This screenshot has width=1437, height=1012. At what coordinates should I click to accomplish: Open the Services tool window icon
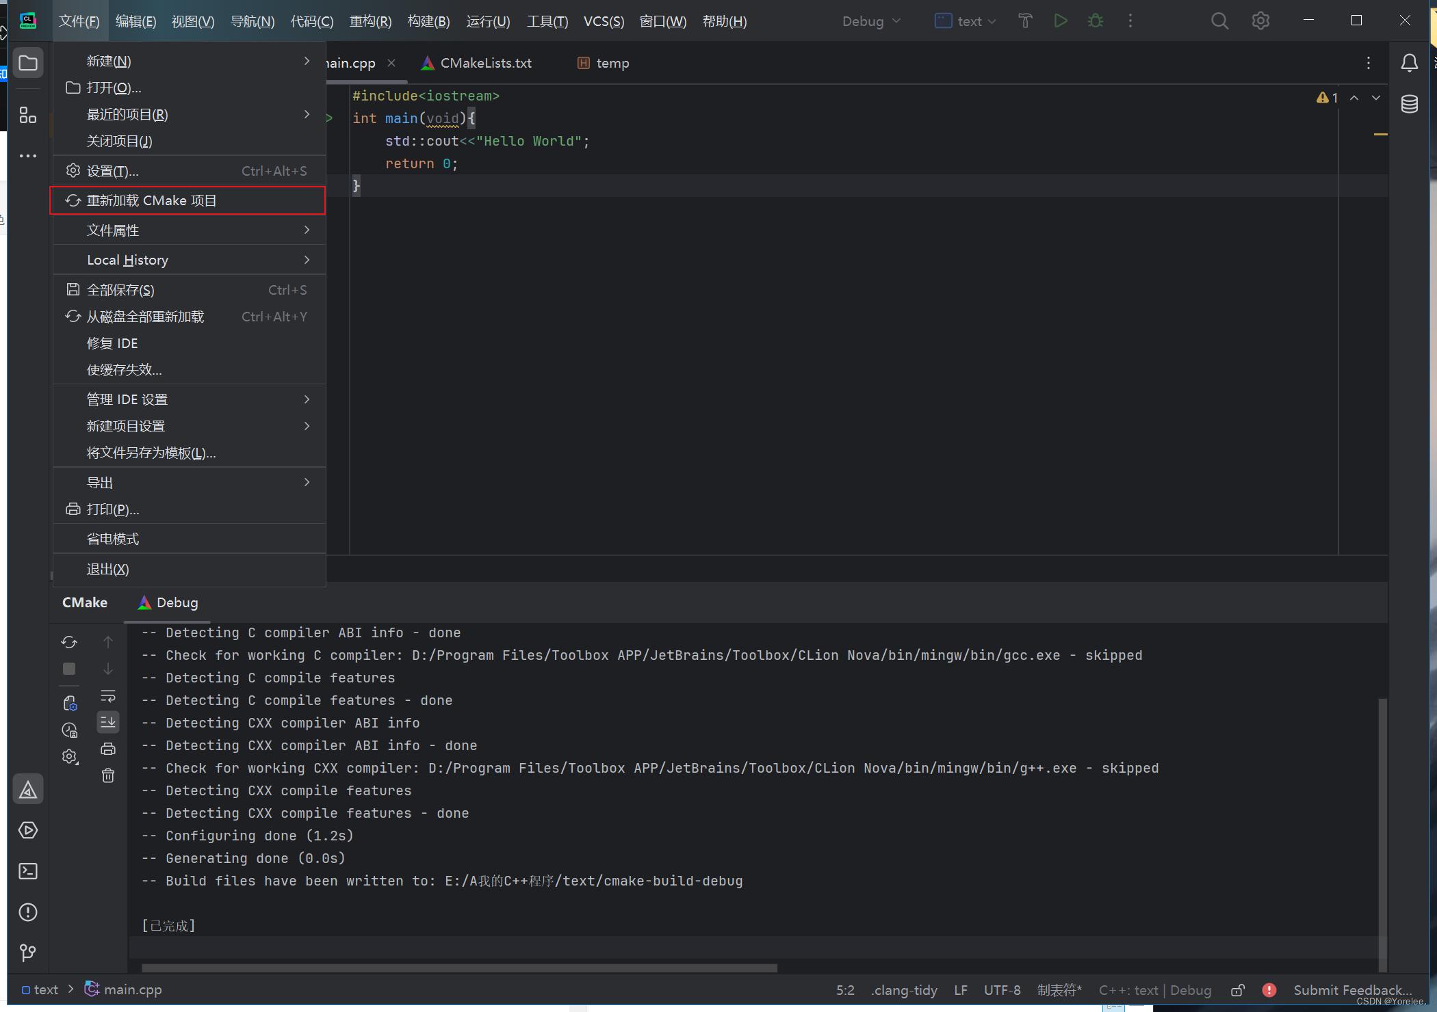pos(28,830)
